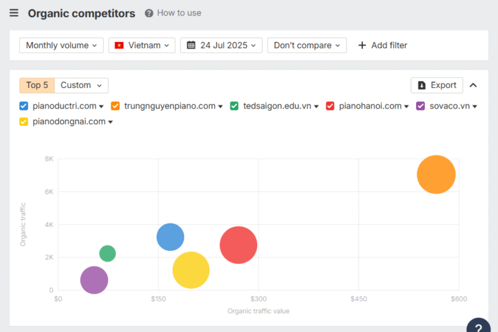Expand the tedsaigon.edu.vn caret menu
Image resolution: width=498 pixels, height=332 pixels.
click(316, 106)
